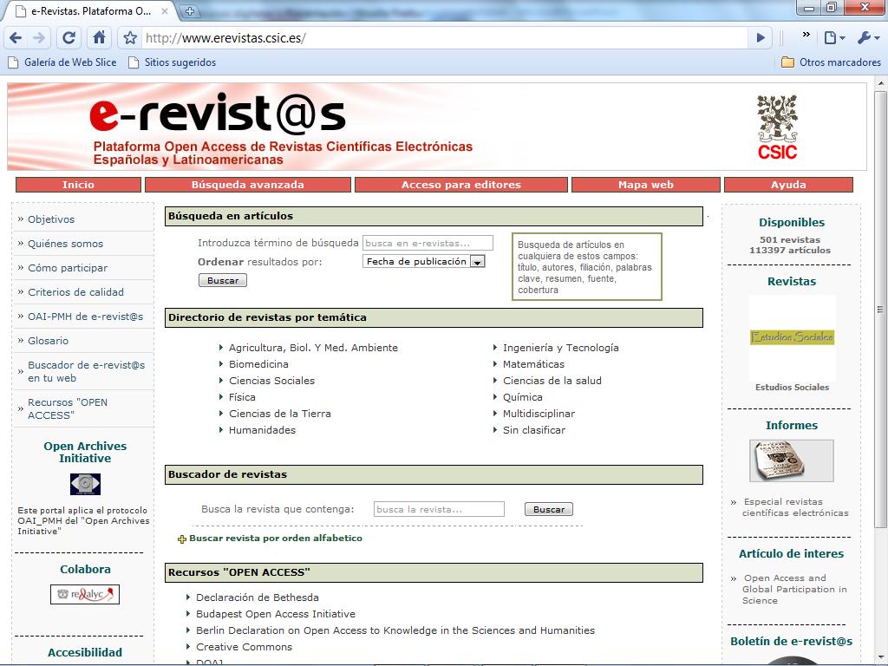This screenshot has height=666, width=888.
Task: Open the wrench settings menu
Action: [x=869, y=38]
